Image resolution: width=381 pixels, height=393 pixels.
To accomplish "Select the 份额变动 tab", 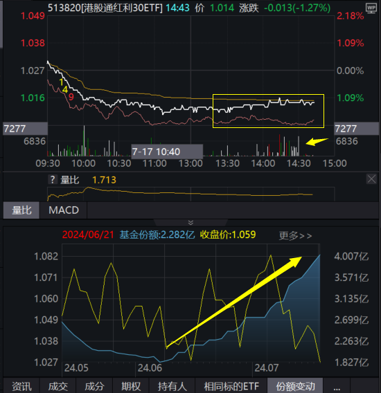I will [295, 386].
